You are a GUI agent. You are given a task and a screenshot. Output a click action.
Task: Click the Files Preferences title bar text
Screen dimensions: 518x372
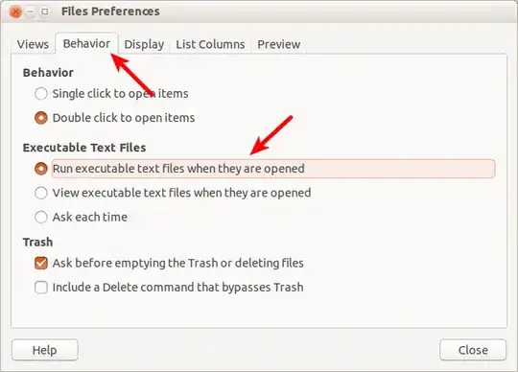(x=110, y=12)
